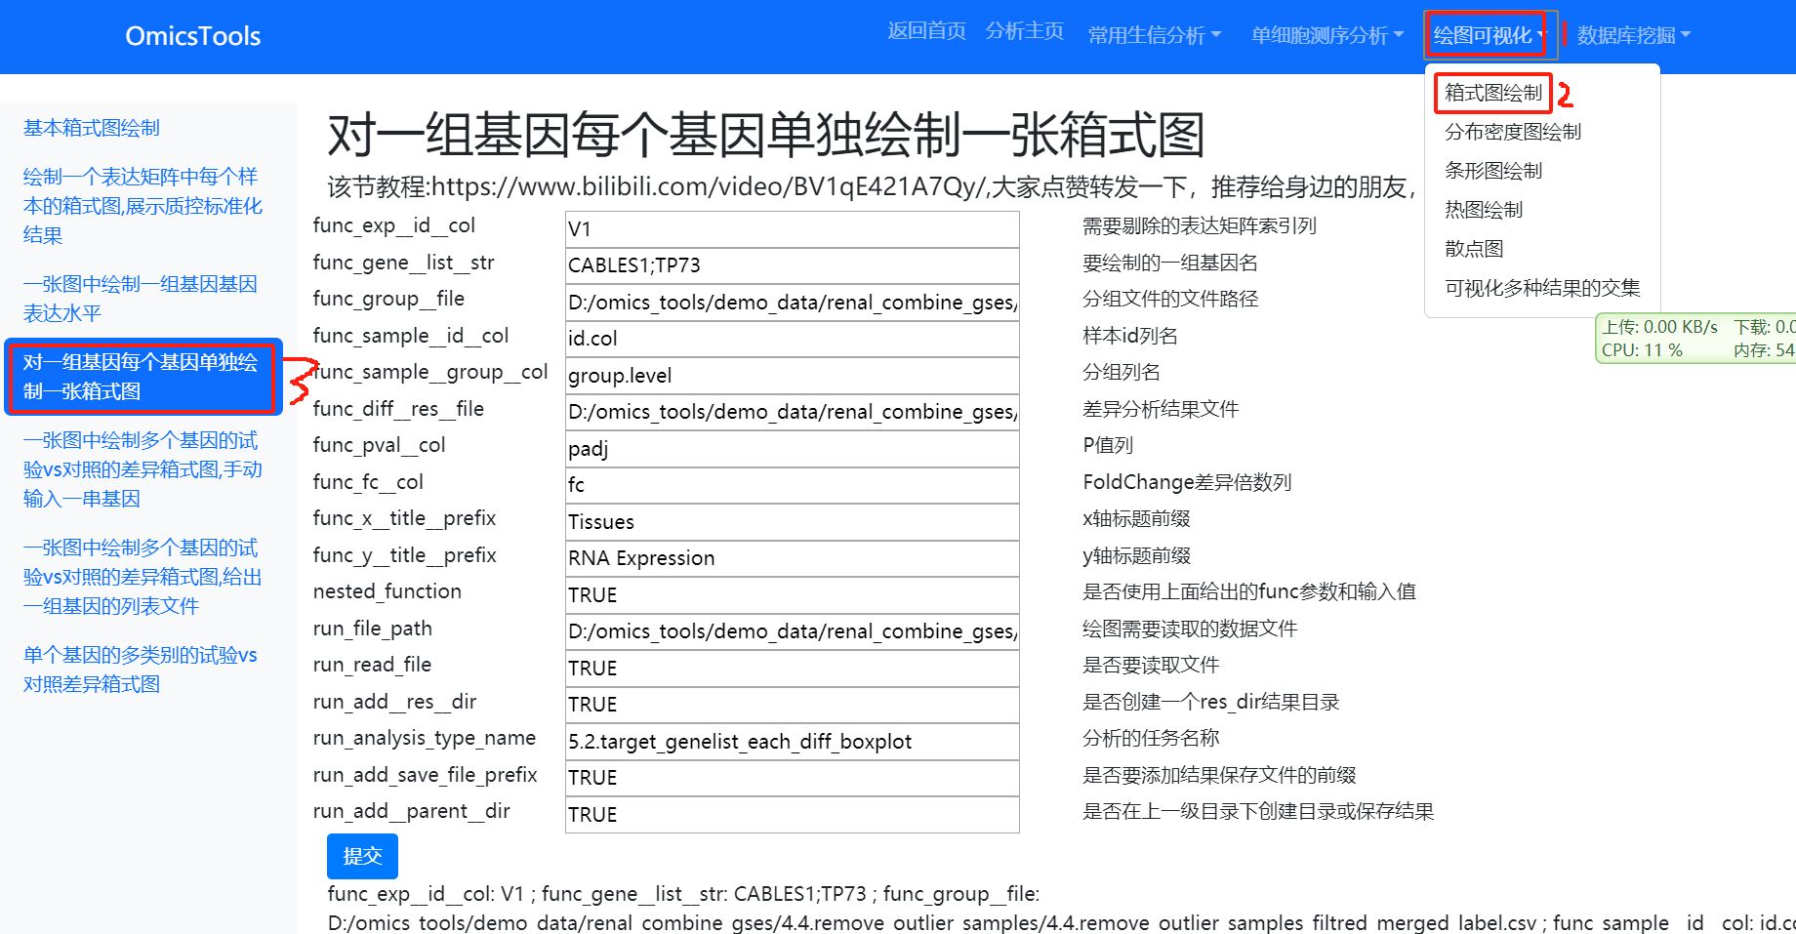The width and height of the screenshot is (1796, 934).
Task: Select 箱式图绘制 from dropdown menu
Action: pyautogui.click(x=1493, y=93)
